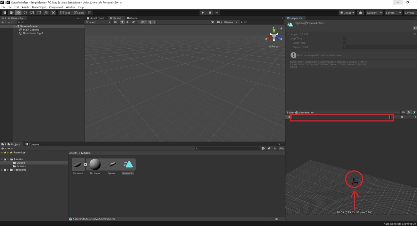This screenshot has width=417, height=226.
Task: Select Main Camera in Hierarchy
Action: pos(31,30)
